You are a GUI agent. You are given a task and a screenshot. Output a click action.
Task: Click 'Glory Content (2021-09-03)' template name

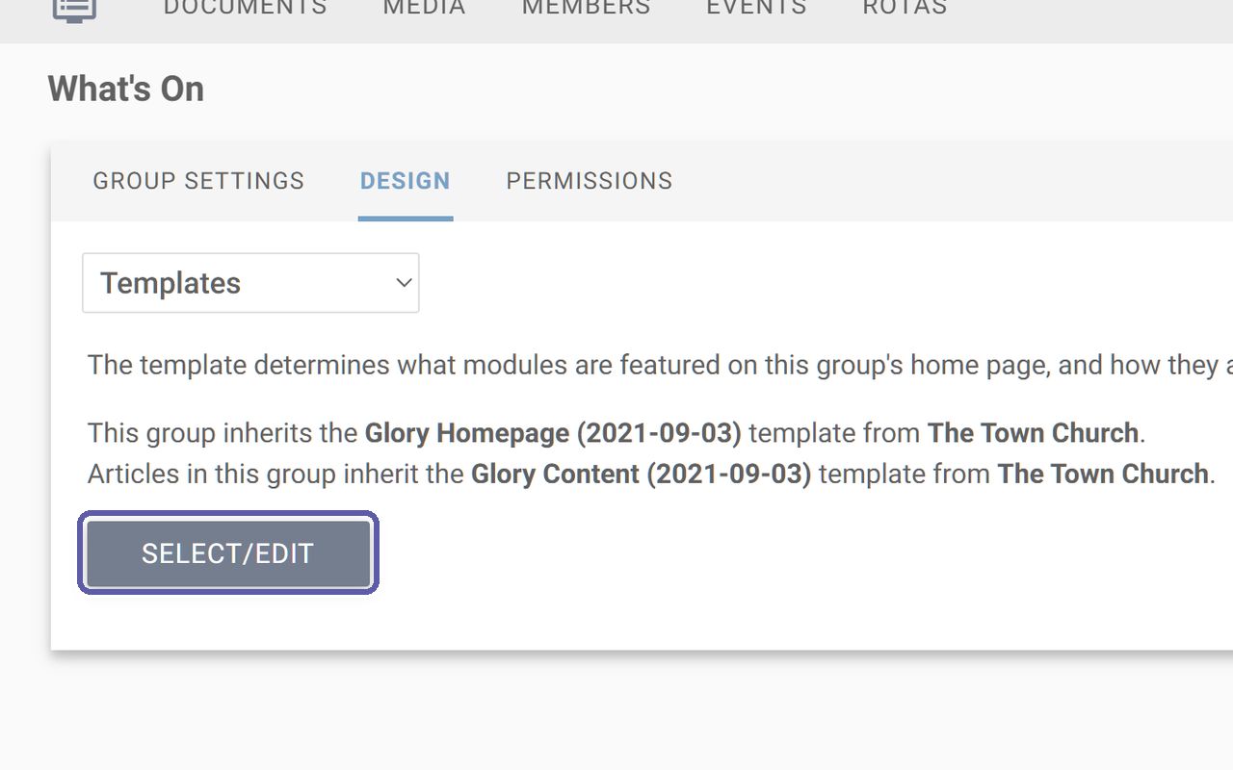642,475
